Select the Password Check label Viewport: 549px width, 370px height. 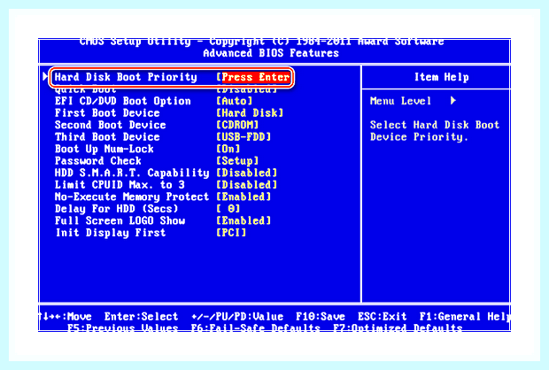pos(98,161)
